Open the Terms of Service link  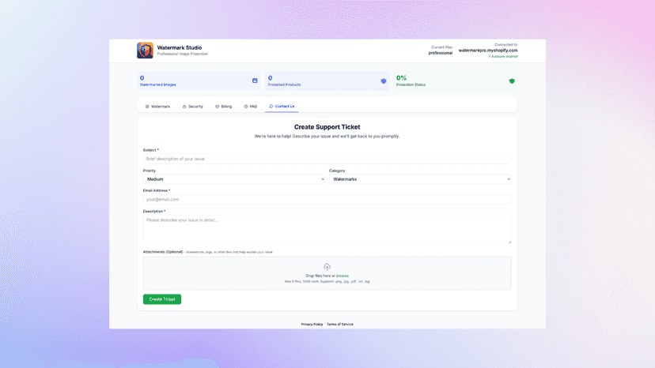coord(340,325)
